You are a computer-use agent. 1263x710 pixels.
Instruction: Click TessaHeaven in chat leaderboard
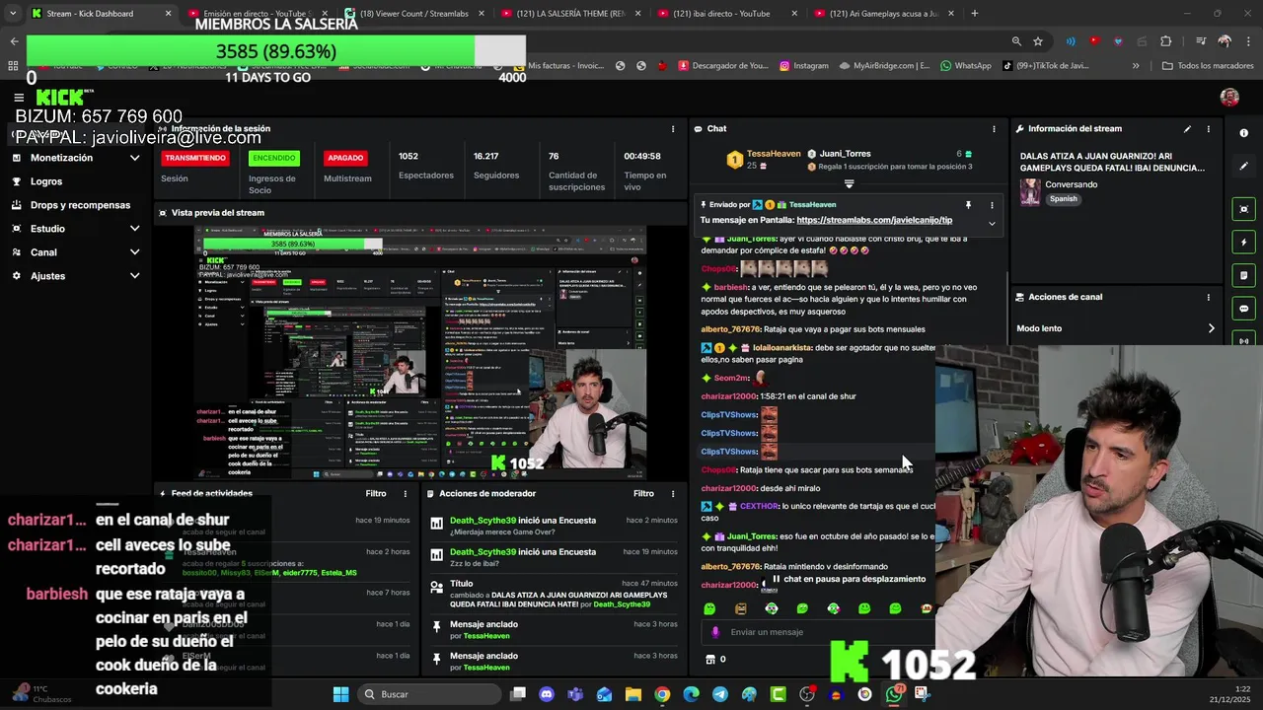[x=774, y=154]
